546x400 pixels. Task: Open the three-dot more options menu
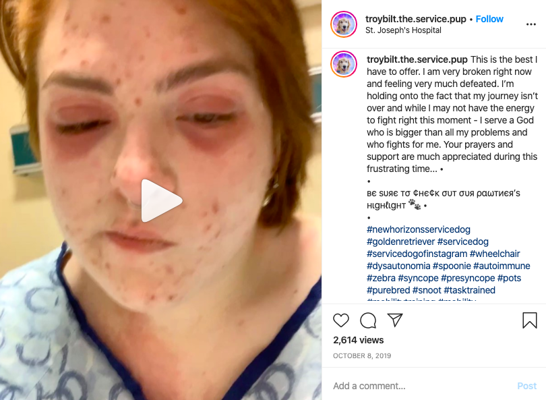tap(530, 24)
